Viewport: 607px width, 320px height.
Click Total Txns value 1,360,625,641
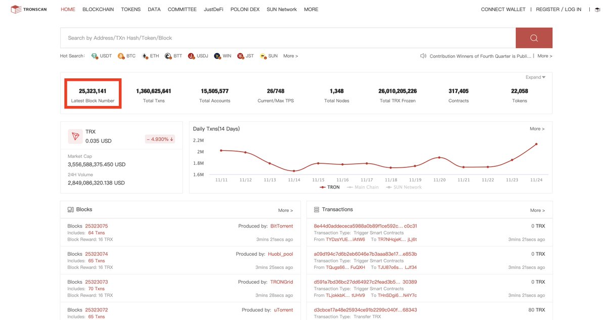click(154, 91)
